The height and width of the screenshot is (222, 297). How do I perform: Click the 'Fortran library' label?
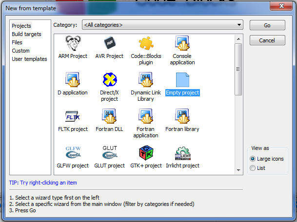tap(182, 129)
